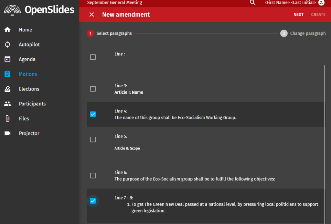This screenshot has width=331, height=224.
Task: Click the CREATE button
Action: [318, 15]
